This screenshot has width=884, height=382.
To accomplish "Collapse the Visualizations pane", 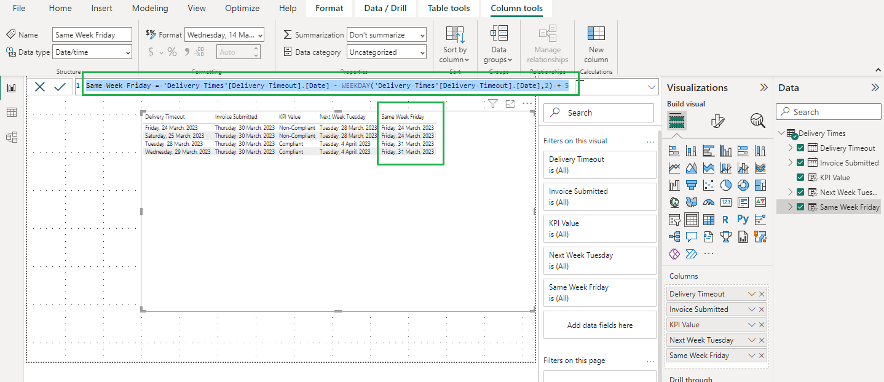I will click(764, 87).
